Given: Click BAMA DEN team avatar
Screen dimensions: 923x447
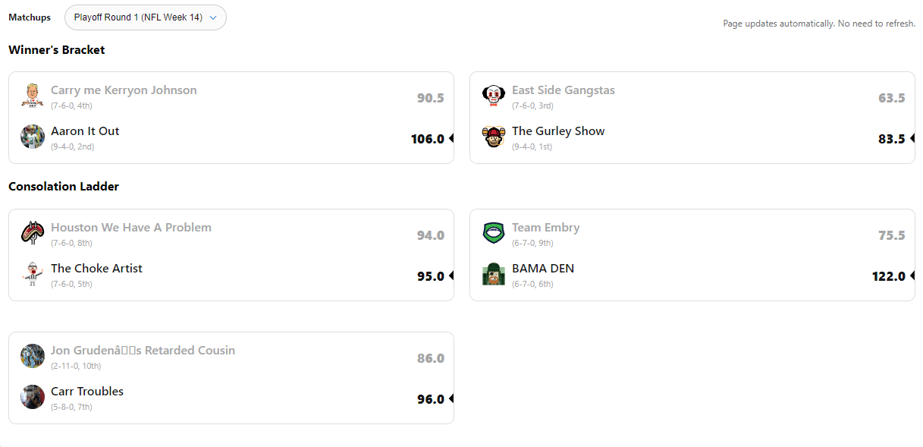Looking at the screenshot, I should (x=494, y=274).
